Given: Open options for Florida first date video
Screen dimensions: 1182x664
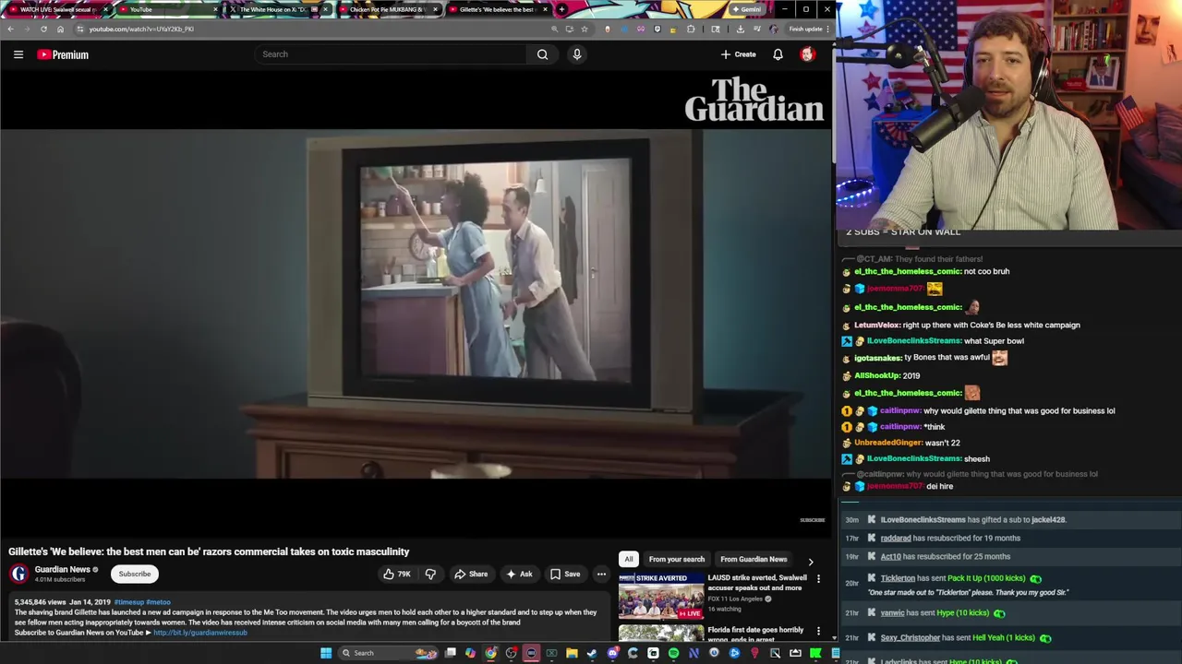Looking at the screenshot, I should pos(818,632).
